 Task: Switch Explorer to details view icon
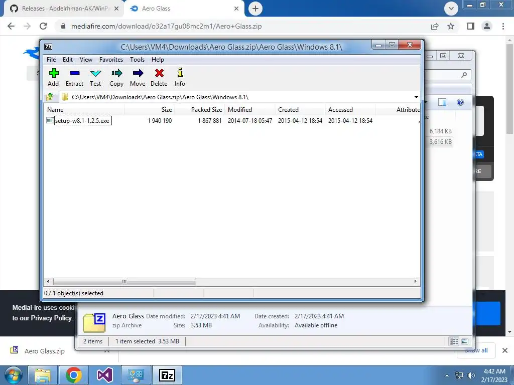454,341
